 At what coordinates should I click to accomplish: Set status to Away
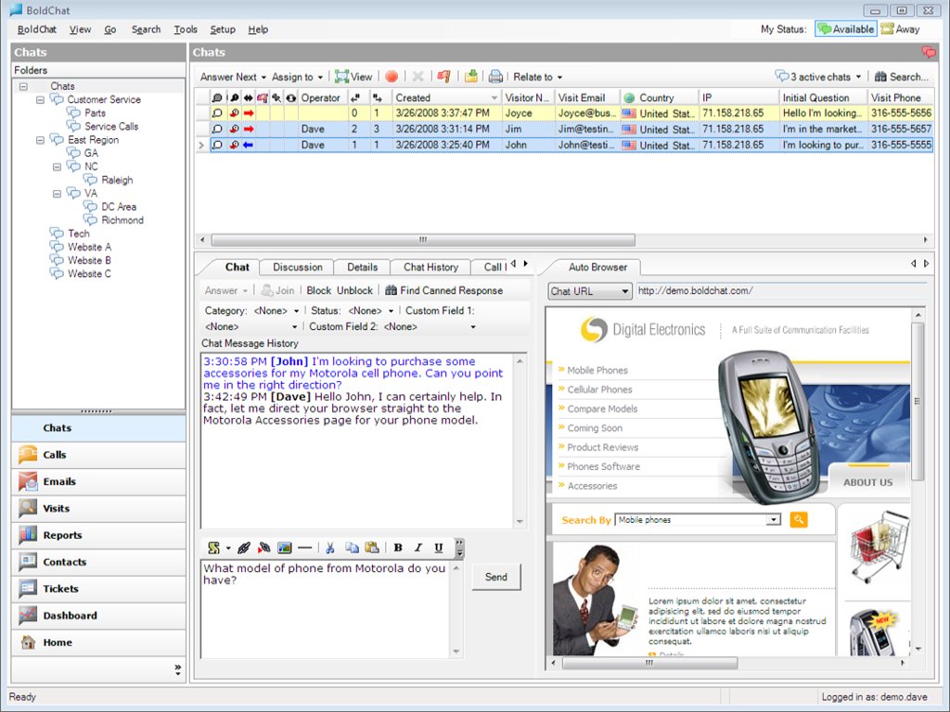click(x=899, y=29)
